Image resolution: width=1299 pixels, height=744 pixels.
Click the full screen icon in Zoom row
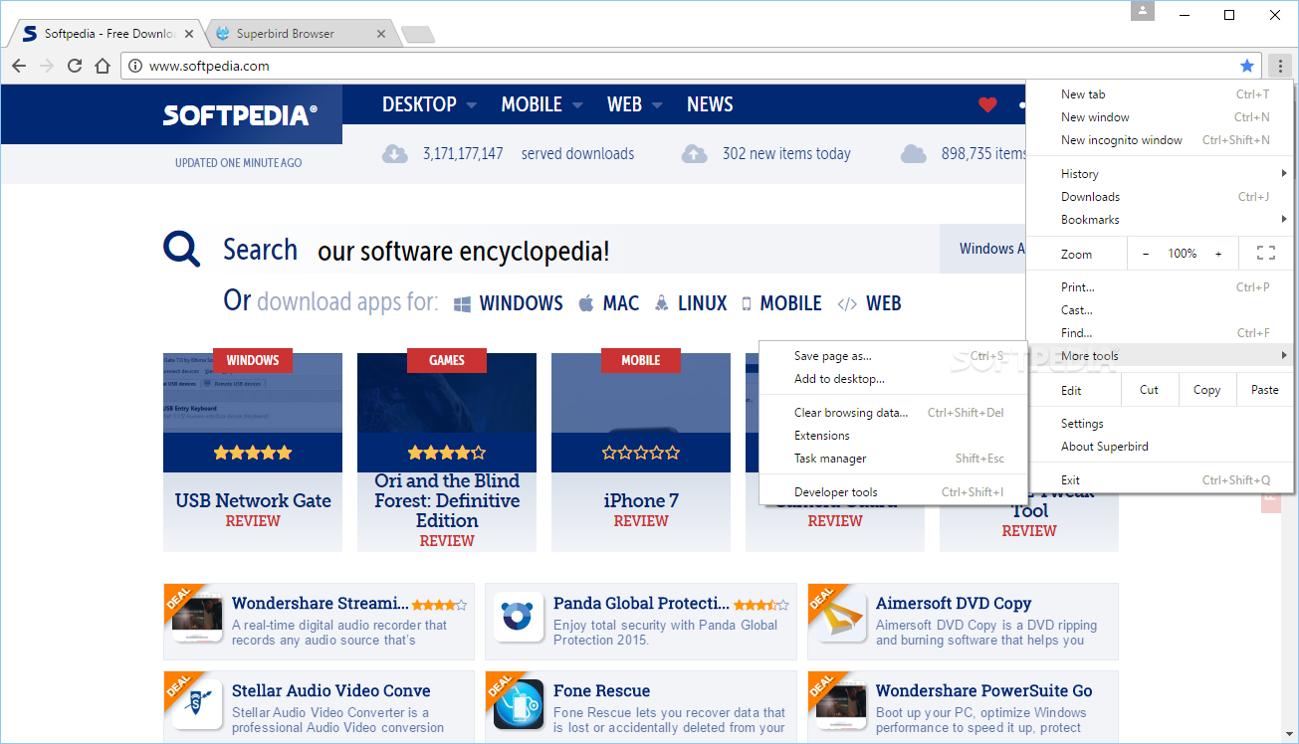(1266, 253)
